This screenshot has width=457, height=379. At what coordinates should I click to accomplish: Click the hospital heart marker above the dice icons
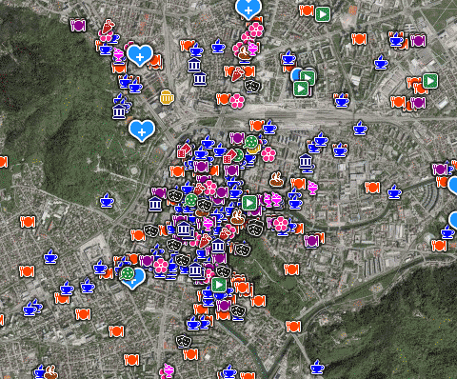pos(142,130)
